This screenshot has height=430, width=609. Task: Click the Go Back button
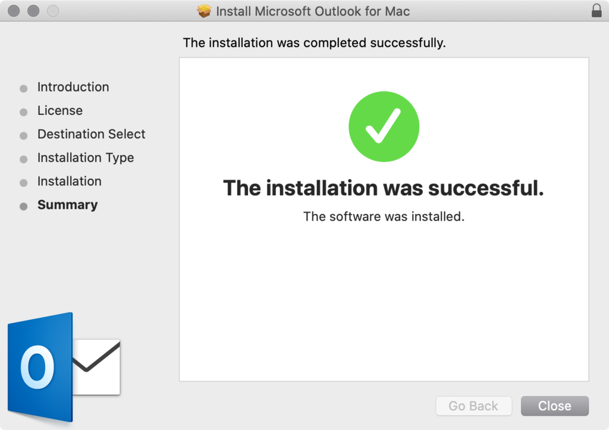coord(473,406)
